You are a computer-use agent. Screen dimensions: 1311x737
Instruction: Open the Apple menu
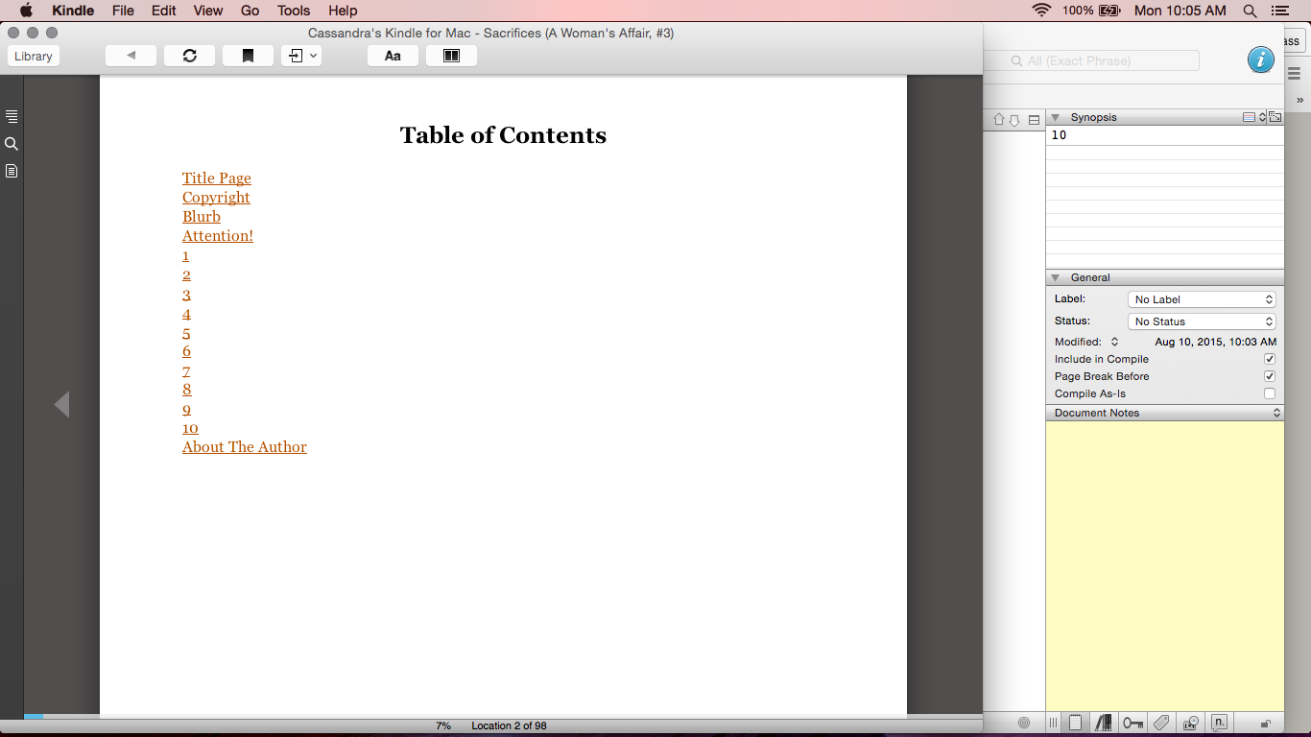26,11
